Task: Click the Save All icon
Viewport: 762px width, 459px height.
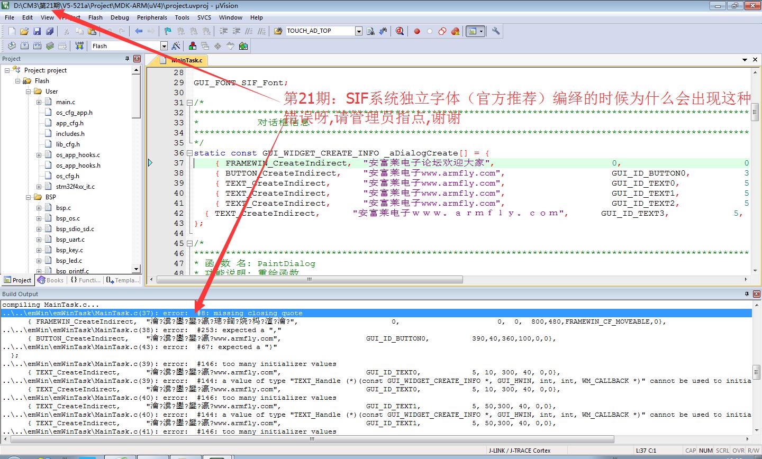Action: pyautogui.click(x=50, y=31)
